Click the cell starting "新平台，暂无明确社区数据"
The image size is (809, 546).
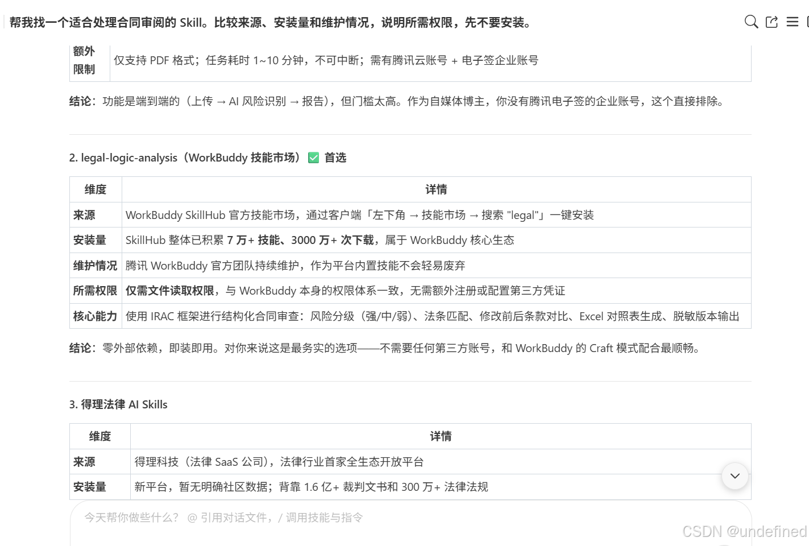(x=441, y=487)
